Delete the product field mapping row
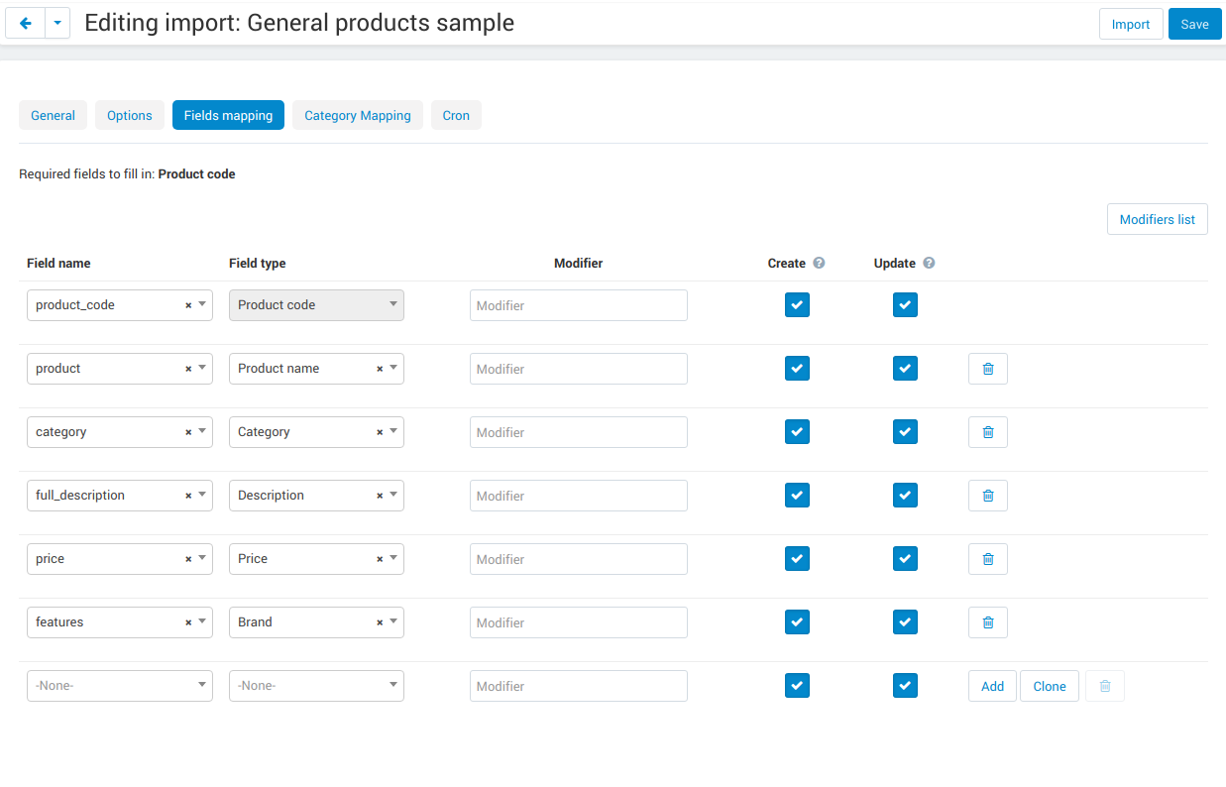Screen dimensions: 1226x787 pos(988,369)
